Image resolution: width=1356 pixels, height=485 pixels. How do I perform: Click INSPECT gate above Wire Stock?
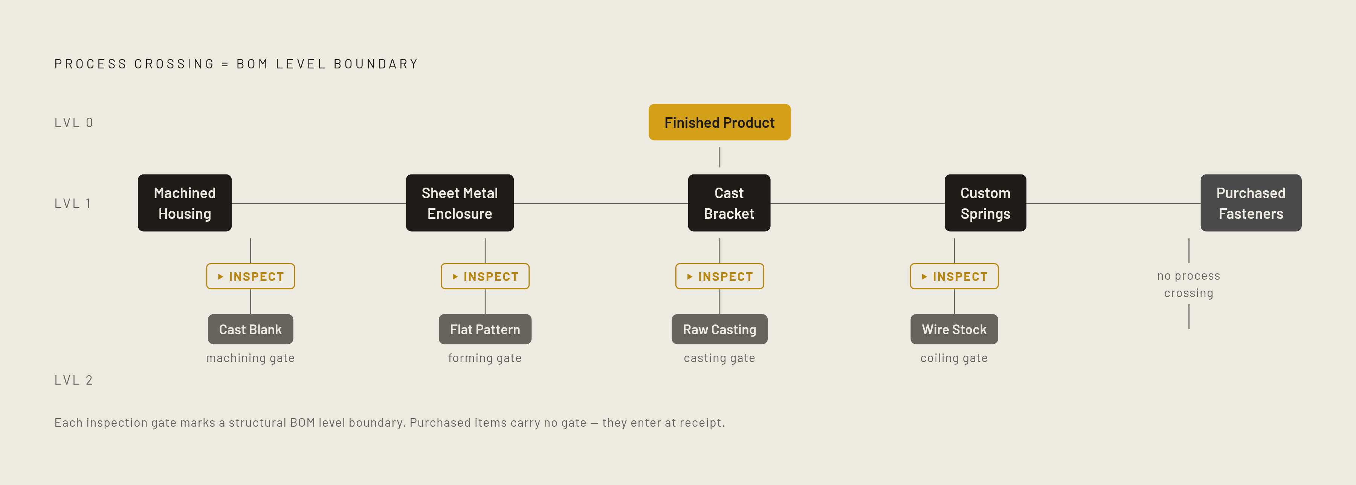[954, 276]
